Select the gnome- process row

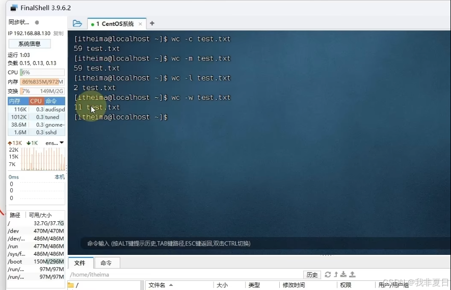(36, 125)
